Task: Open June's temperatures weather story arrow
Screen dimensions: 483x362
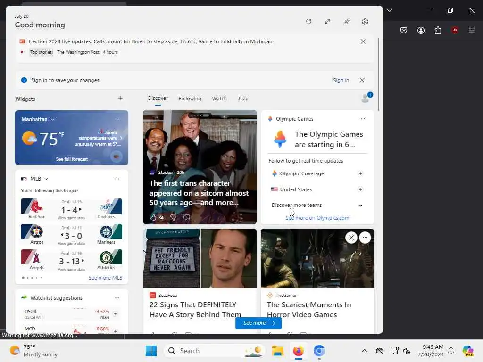Action: click(x=121, y=138)
